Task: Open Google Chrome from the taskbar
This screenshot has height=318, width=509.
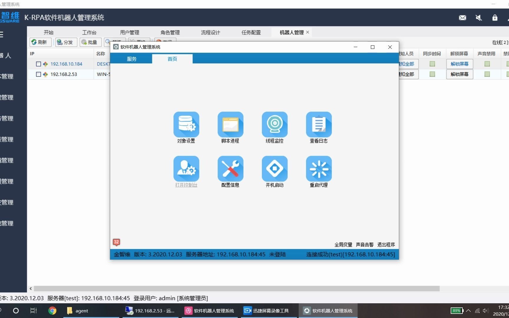Action: coord(52,310)
